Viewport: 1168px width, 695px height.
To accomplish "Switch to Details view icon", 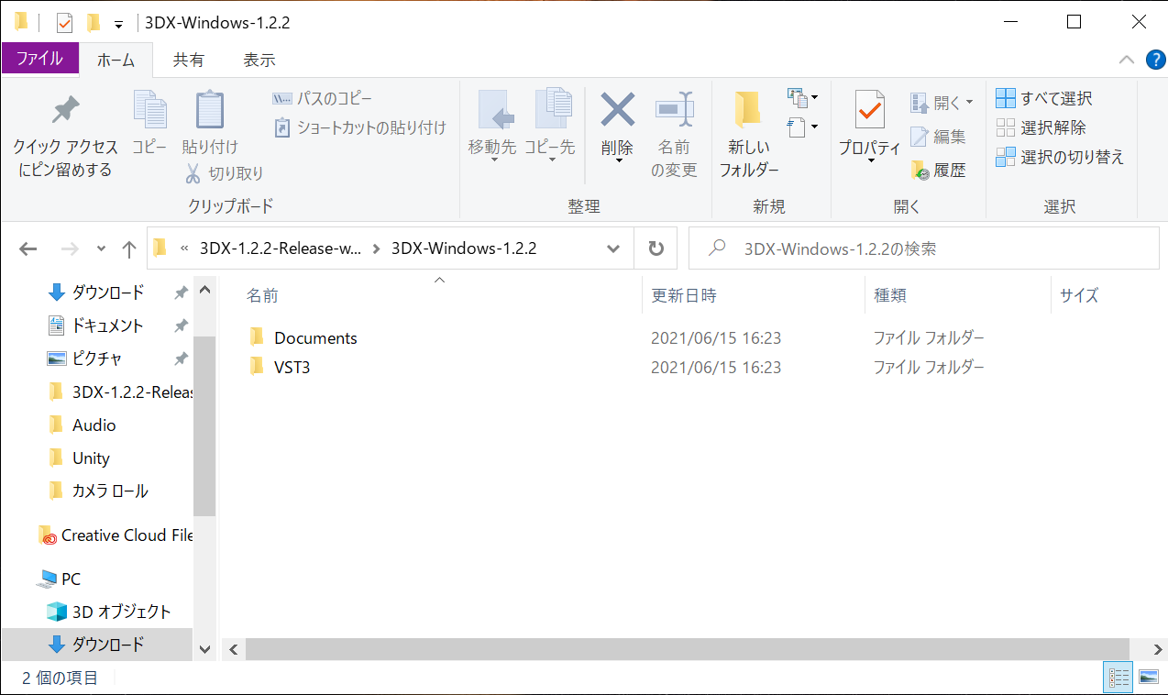I will [1118, 678].
